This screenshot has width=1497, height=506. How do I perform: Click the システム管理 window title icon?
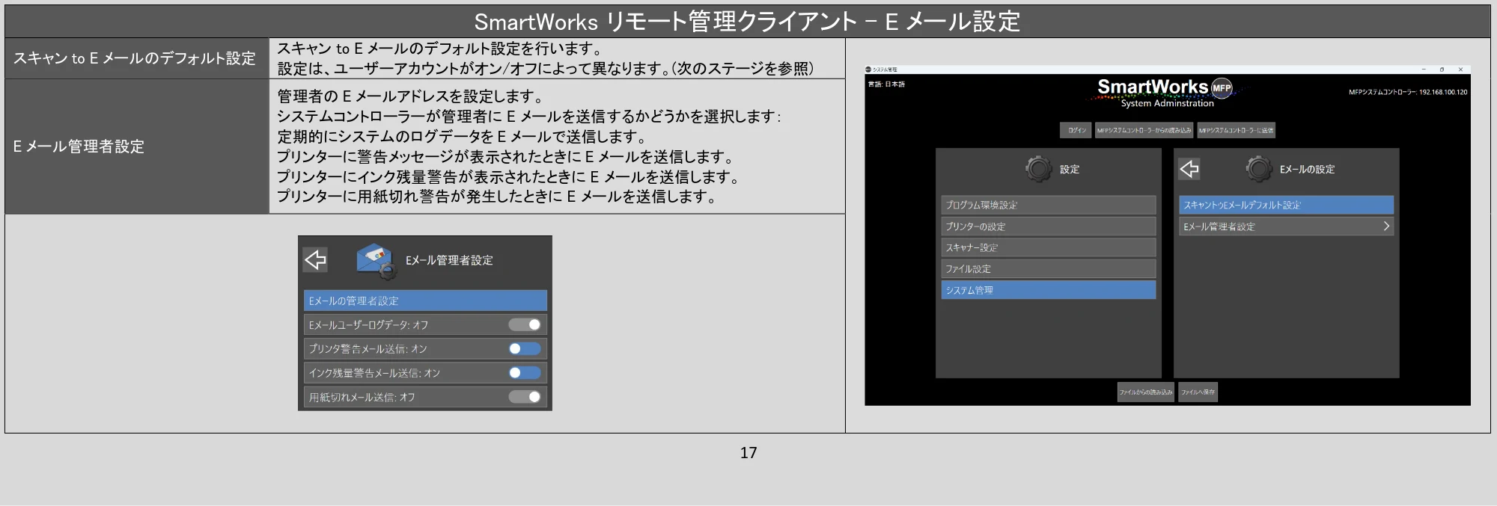tap(869, 70)
